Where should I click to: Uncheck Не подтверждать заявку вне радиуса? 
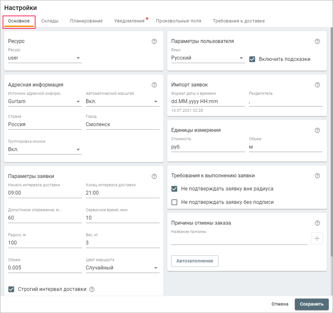(x=175, y=189)
